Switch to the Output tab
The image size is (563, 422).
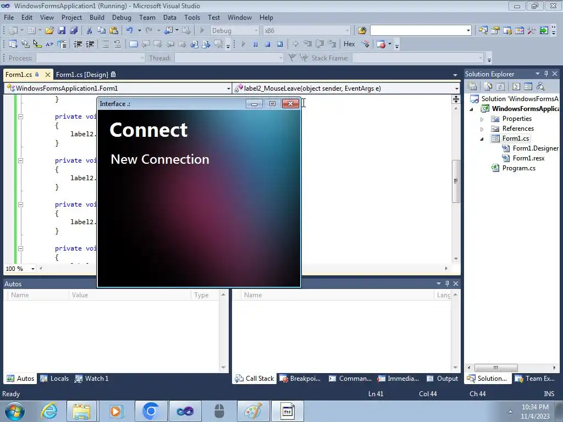443,379
